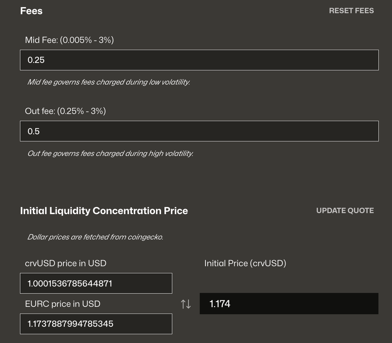The width and height of the screenshot is (392, 343).
Task: Click the "Initial Price (crvUSD)" label
Action: coord(245,263)
